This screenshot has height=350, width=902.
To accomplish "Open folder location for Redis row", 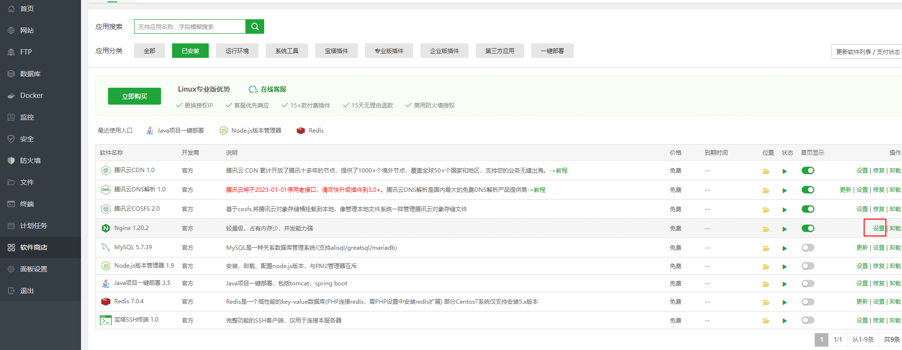I will [766, 302].
